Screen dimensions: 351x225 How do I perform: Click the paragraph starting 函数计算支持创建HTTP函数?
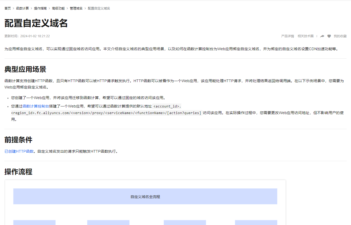[174, 84]
